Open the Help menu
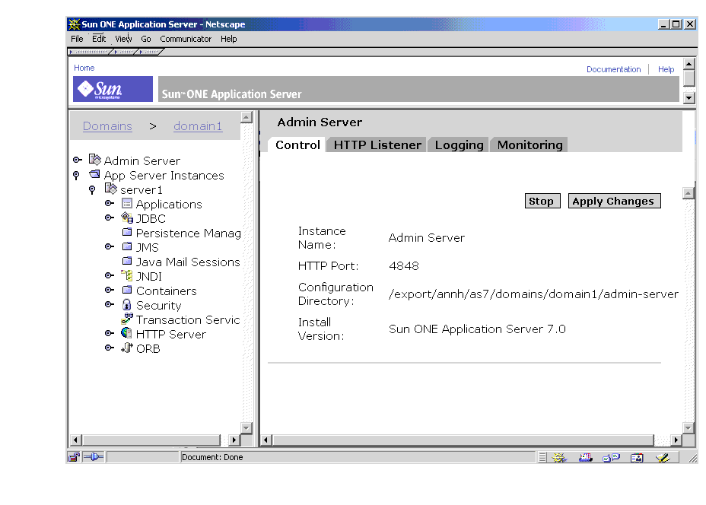Image resolution: width=706 pixels, height=505 pixels. [x=229, y=39]
